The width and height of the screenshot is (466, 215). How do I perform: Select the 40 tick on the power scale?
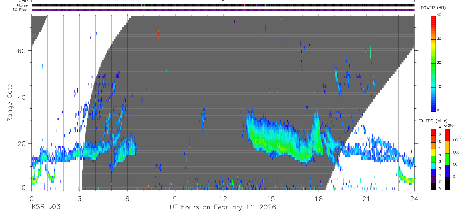click(x=439, y=15)
